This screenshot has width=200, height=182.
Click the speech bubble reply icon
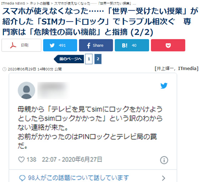point(22,178)
